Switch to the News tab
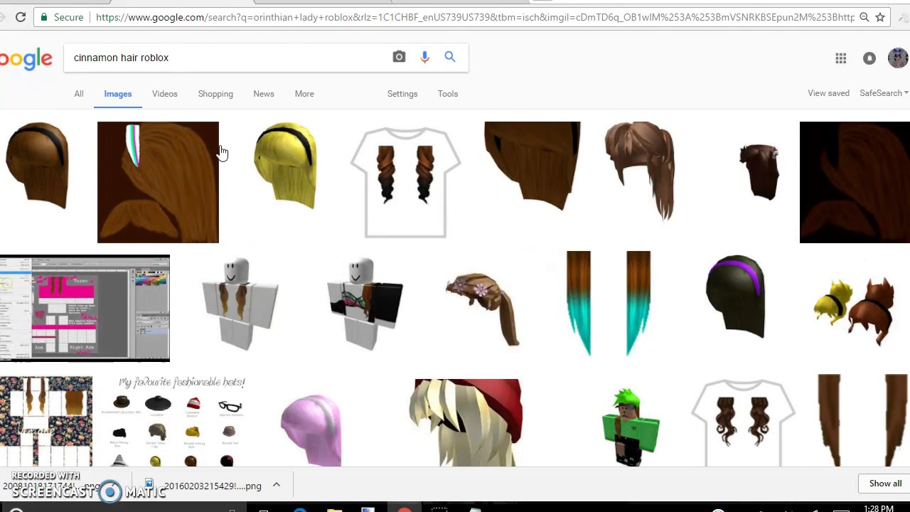The height and width of the screenshot is (512, 910). 264,94
